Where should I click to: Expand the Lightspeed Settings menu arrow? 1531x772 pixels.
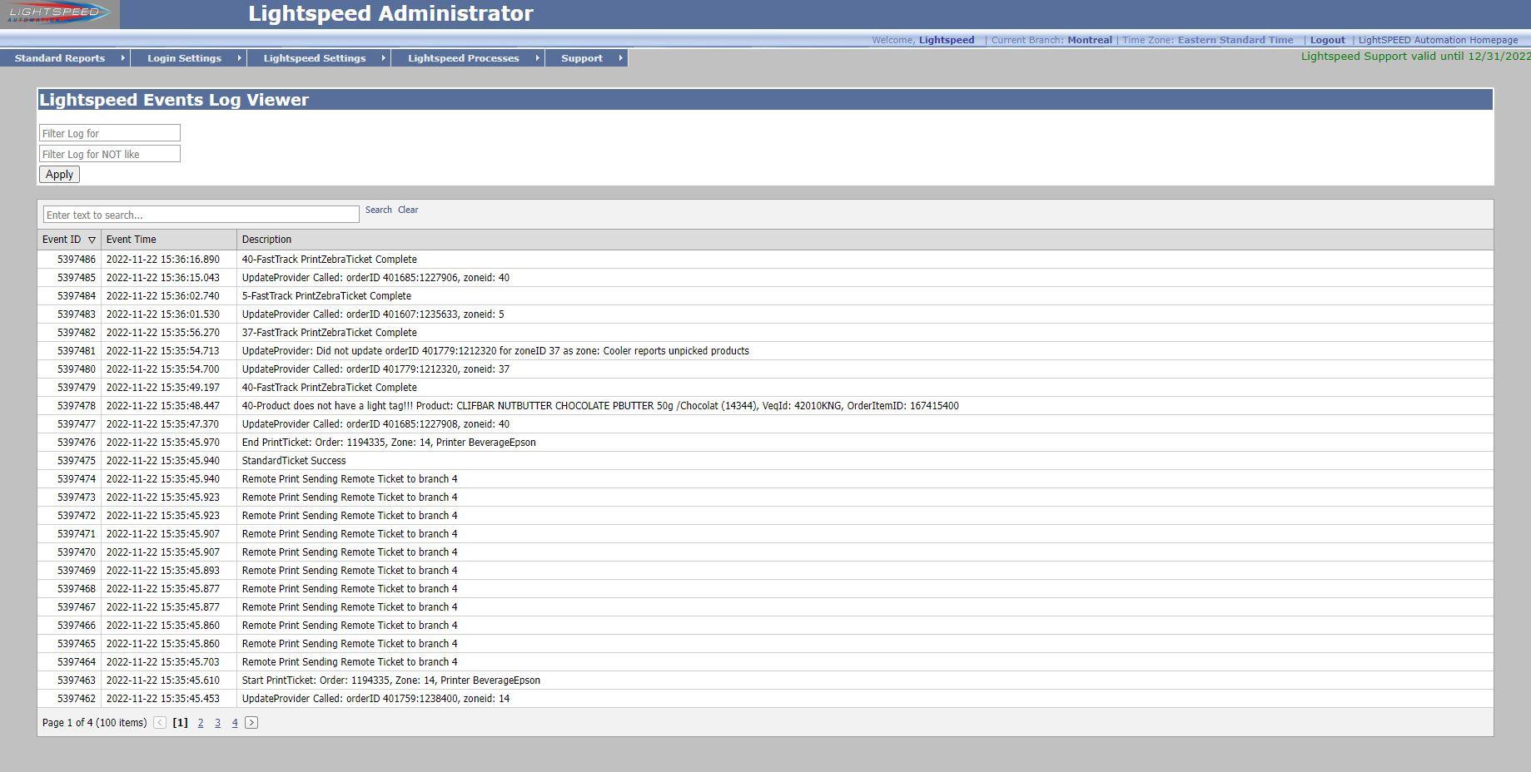coord(383,58)
